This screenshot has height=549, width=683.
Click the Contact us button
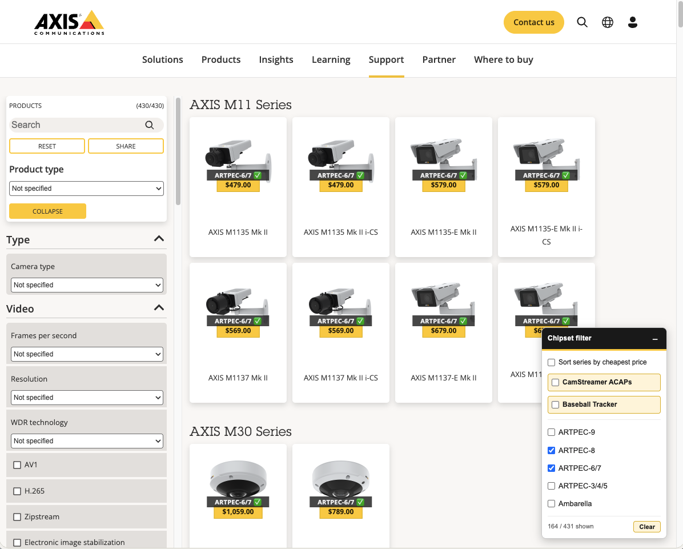click(533, 22)
